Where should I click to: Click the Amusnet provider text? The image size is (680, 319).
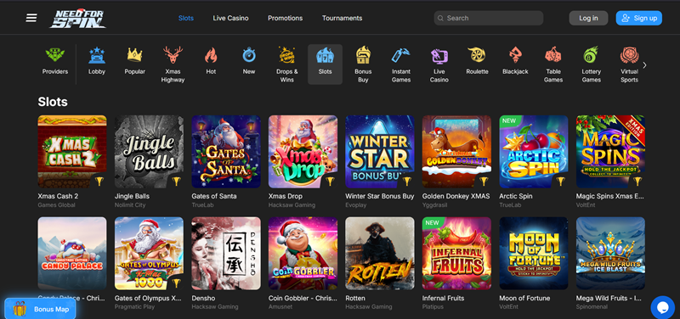(x=280, y=307)
